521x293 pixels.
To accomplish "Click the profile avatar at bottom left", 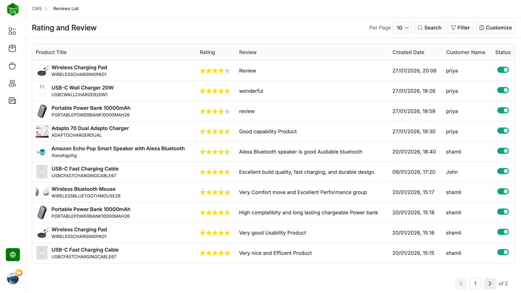I will coord(13,278).
